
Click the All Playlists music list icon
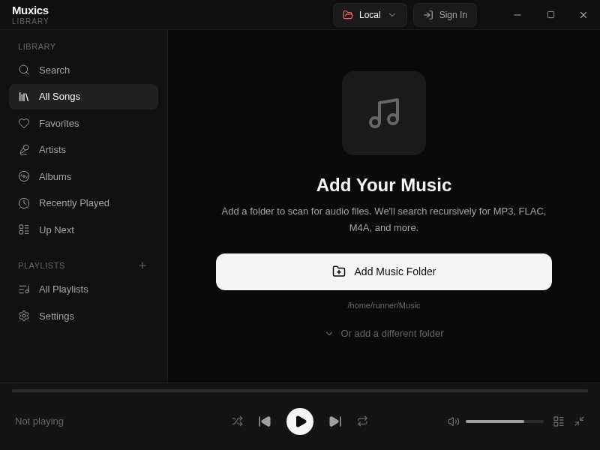pyautogui.click(x=24, y=289)
